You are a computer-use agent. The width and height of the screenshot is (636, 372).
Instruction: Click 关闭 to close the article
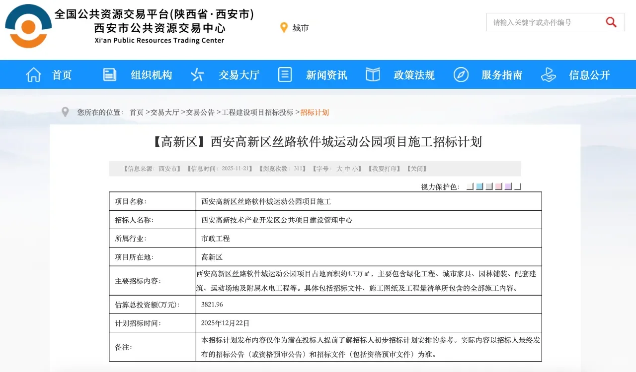click(x=416, y=169)
